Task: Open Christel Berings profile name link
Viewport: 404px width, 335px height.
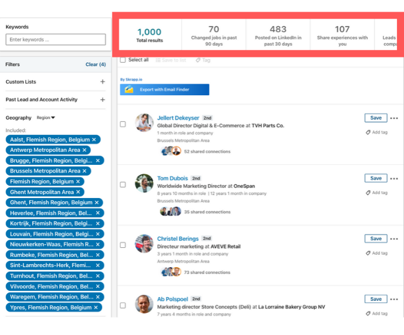Action: coord(178,239)
